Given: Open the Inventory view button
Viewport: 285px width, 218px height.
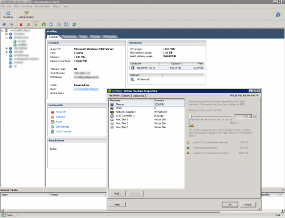Looking at the screenshot, I should pyautogui.click(x=8, y=15).
